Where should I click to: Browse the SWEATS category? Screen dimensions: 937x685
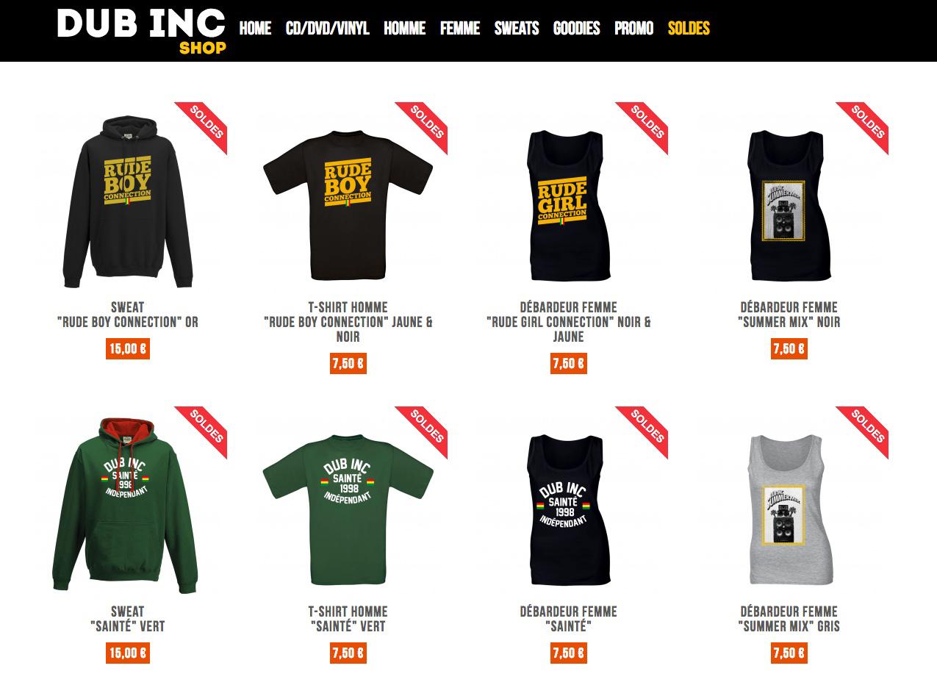tap(517, 29)
